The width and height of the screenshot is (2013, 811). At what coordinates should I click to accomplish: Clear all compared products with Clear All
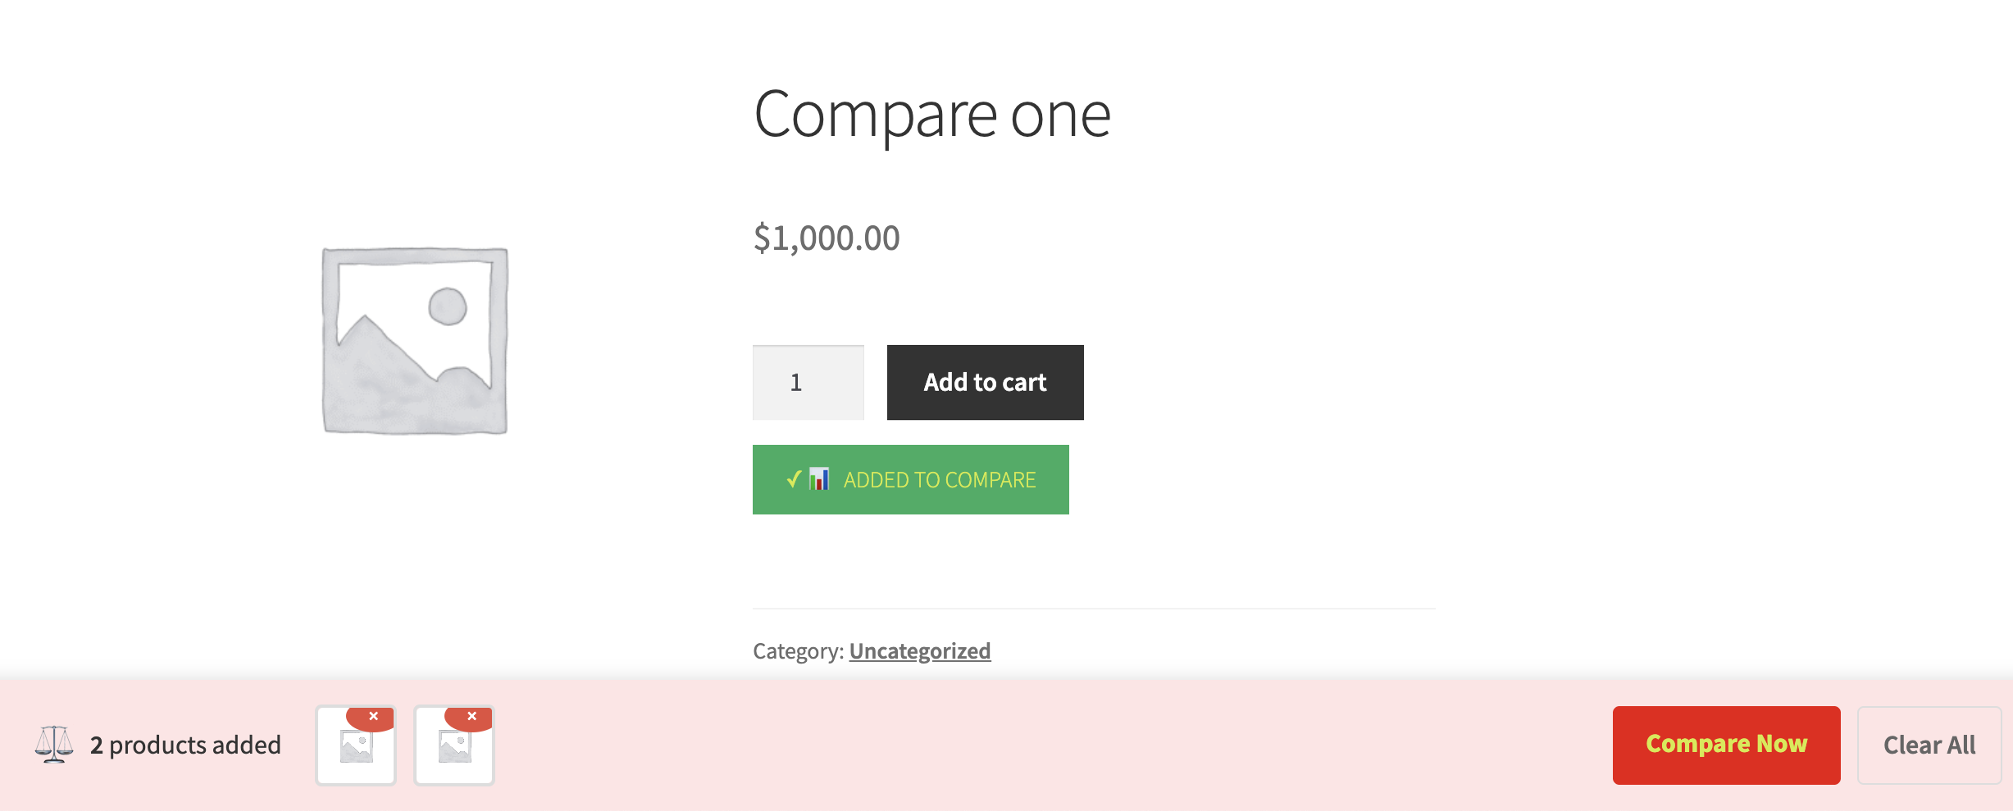click(1929, 745)
